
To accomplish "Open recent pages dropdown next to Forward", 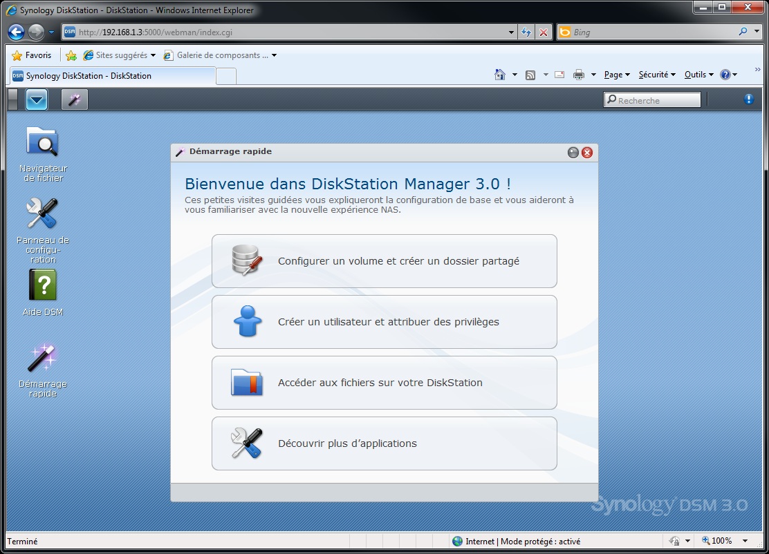I will pyautogui.click(x=51, y=32).
